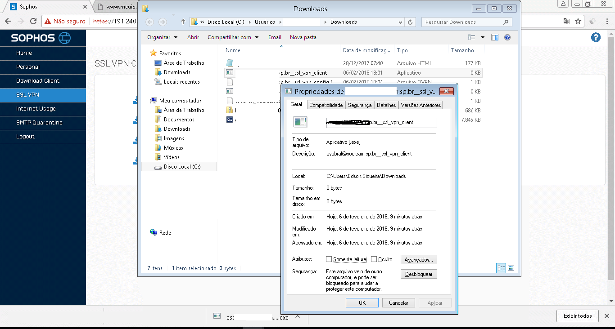Viewport: 615px width, 329px height.
Task: Click the Não seguro warning icon
Action: (48, 21)
